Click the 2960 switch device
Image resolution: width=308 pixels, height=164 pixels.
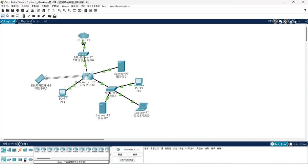point(111,89)
